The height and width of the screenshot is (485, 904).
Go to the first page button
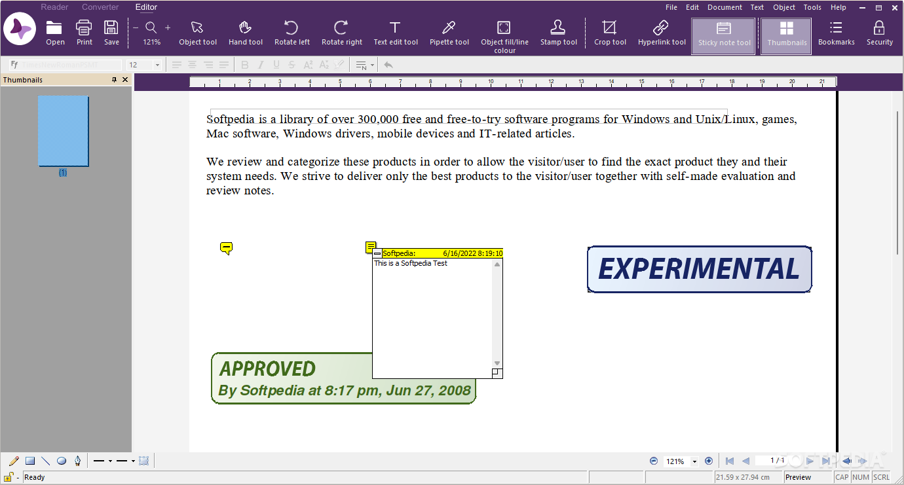pyautogui.click(x=730, y=461)
